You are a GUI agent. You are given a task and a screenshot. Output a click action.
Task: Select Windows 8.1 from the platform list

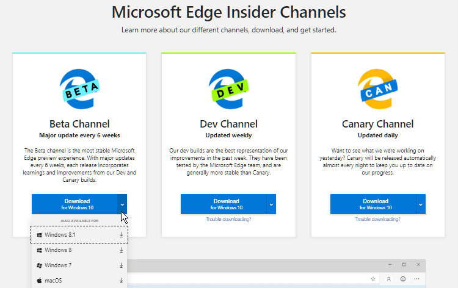(79, 235)
